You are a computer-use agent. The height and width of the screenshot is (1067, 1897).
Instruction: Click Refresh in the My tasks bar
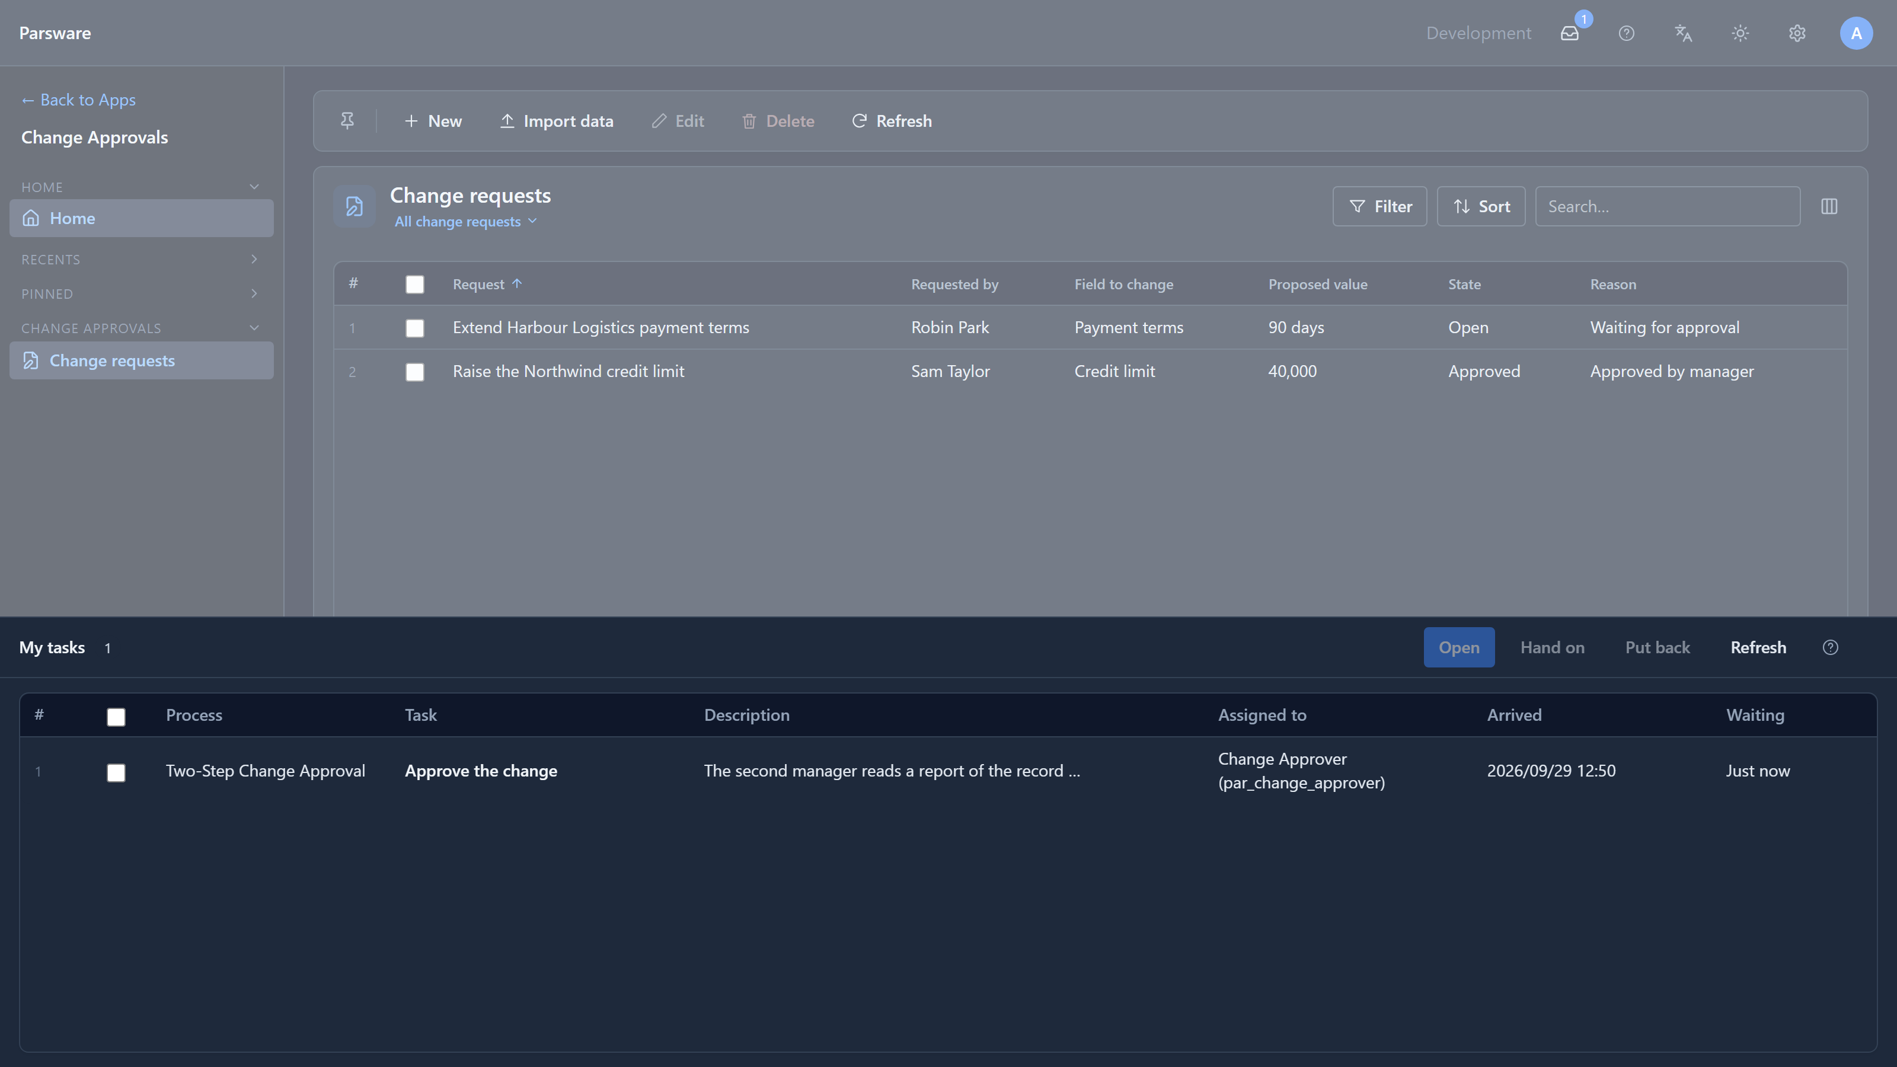(1758, 647)
